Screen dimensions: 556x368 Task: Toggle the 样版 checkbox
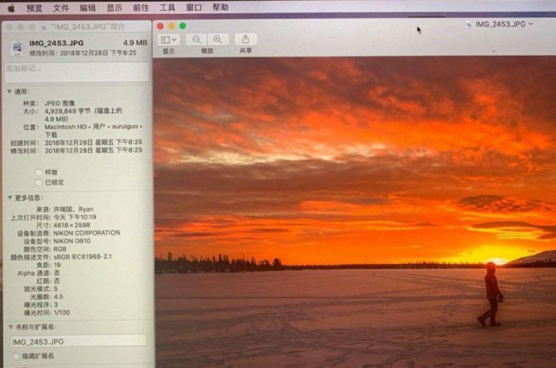[x=39, y=172]
